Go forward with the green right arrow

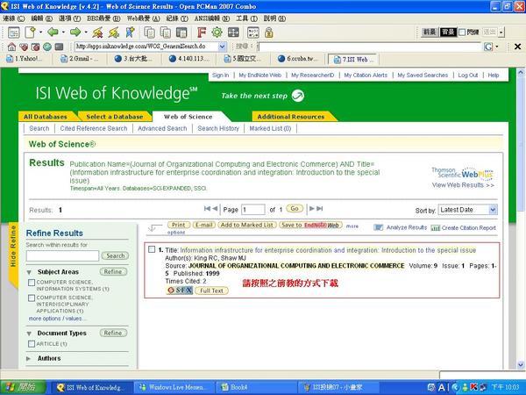(x=75, y=32)
